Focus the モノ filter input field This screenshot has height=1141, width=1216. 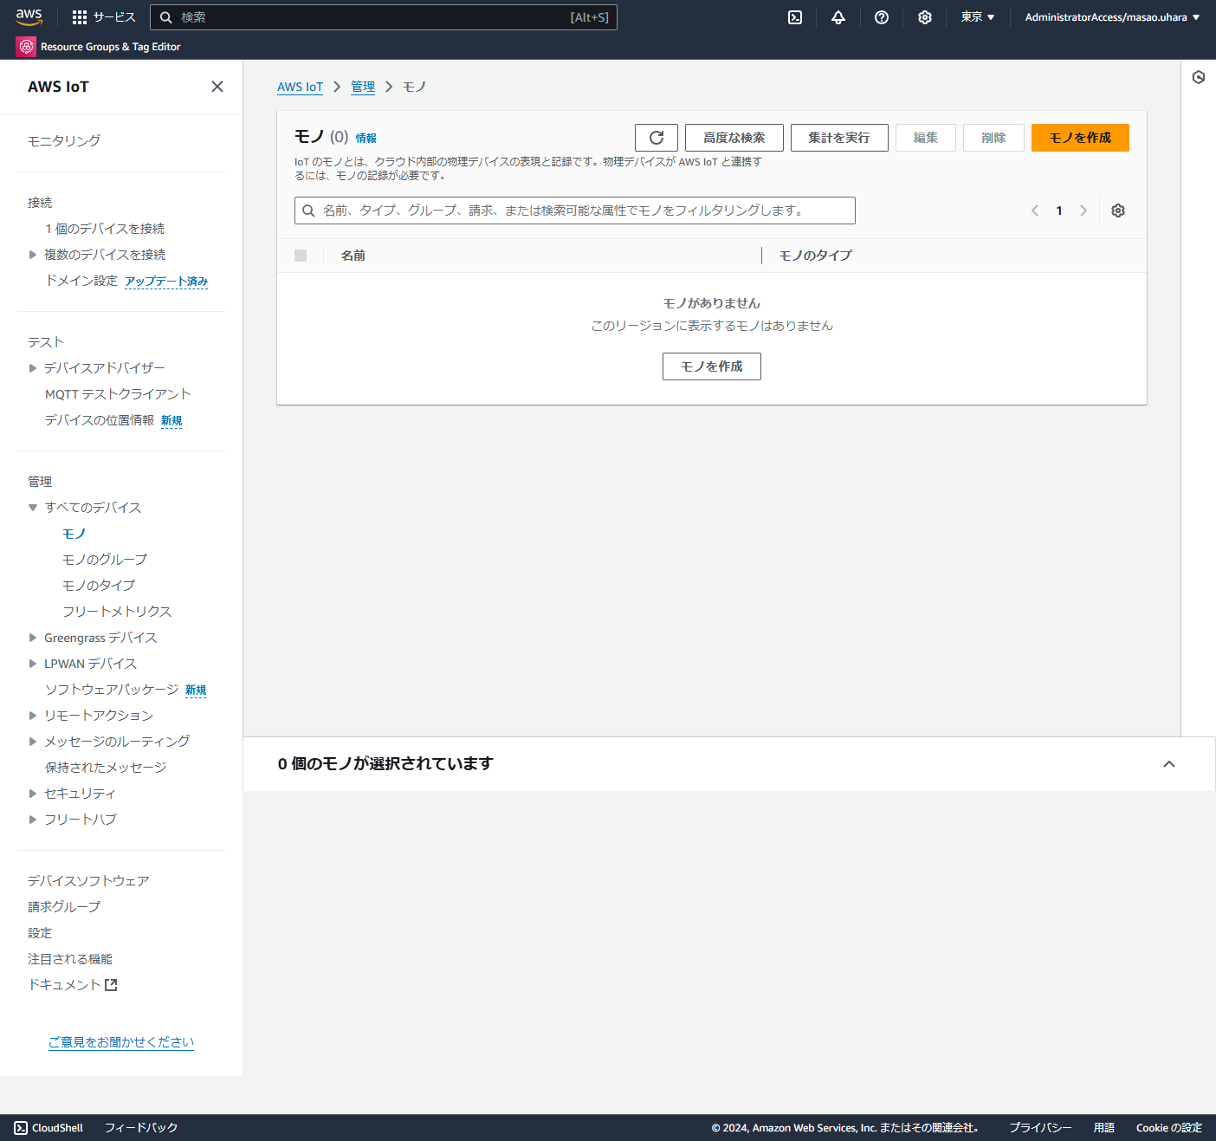[575, 211]
